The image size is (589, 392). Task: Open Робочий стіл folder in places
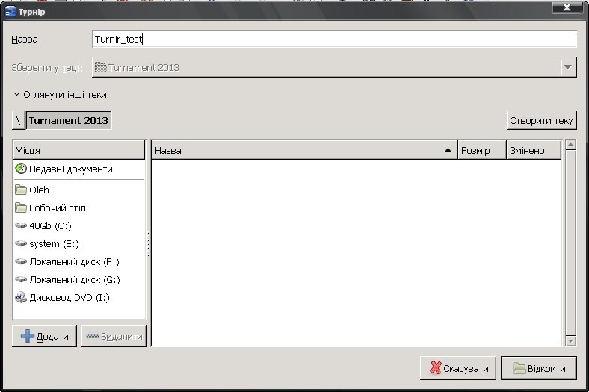point(57,208)
